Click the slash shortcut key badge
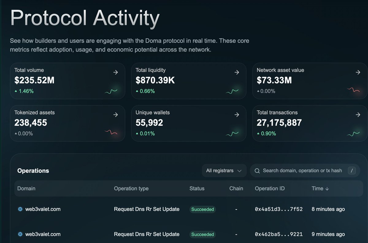The height and width of the screenshot is (243, 368). [x=352, y=171]
